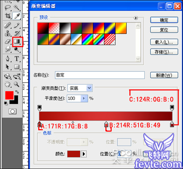
Task: Click the presets list scroll down arrow
Action: 138,59
